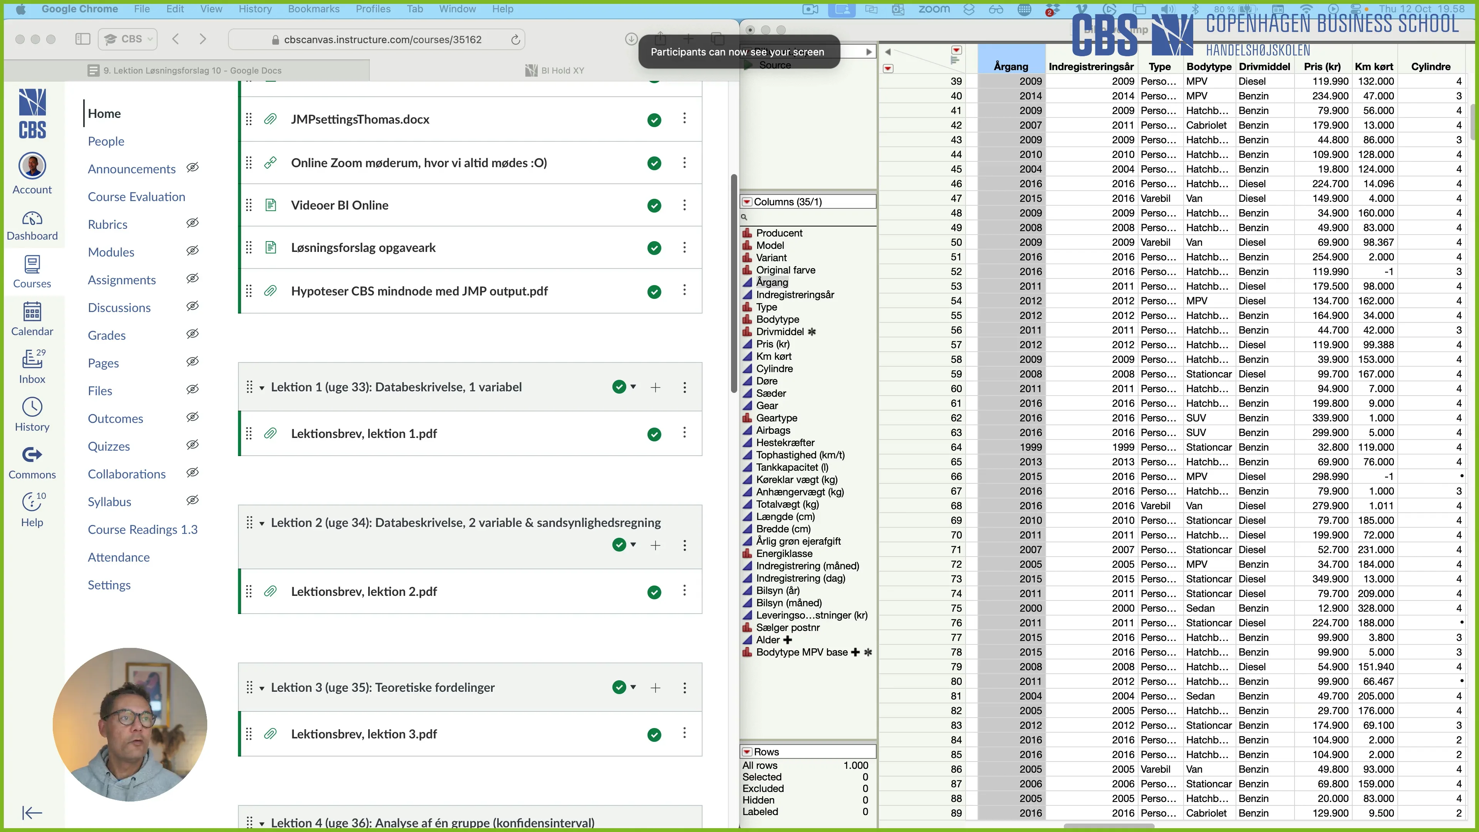Click the published checkmark for Lektion 3
This screenshot has height=832, width=1479.
(x=619, y=687)
